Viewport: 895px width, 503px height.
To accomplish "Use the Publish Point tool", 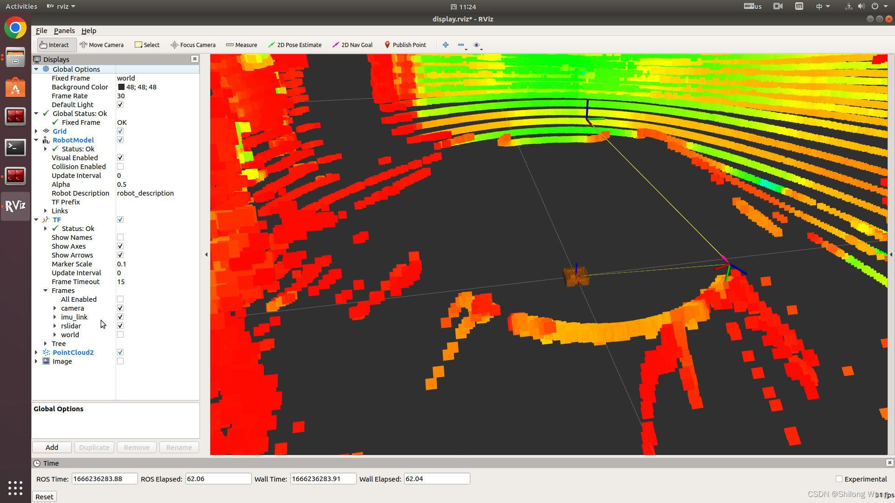I will tap(405, 45).
